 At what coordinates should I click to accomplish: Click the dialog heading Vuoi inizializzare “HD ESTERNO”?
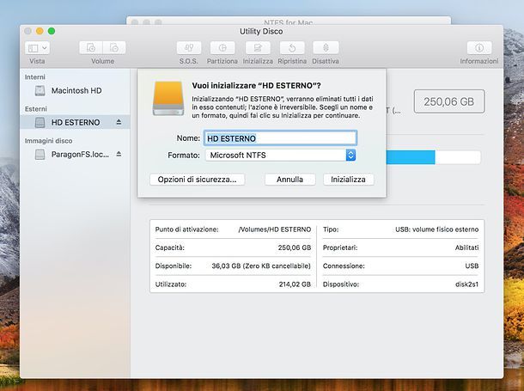256,86
